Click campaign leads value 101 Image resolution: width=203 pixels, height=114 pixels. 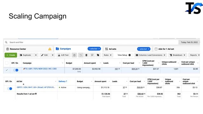click(x=116, y=69)
